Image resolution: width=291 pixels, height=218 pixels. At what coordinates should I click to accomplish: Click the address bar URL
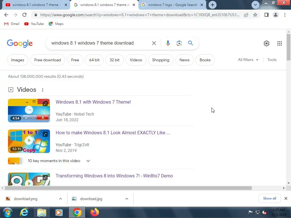(140, 15)
